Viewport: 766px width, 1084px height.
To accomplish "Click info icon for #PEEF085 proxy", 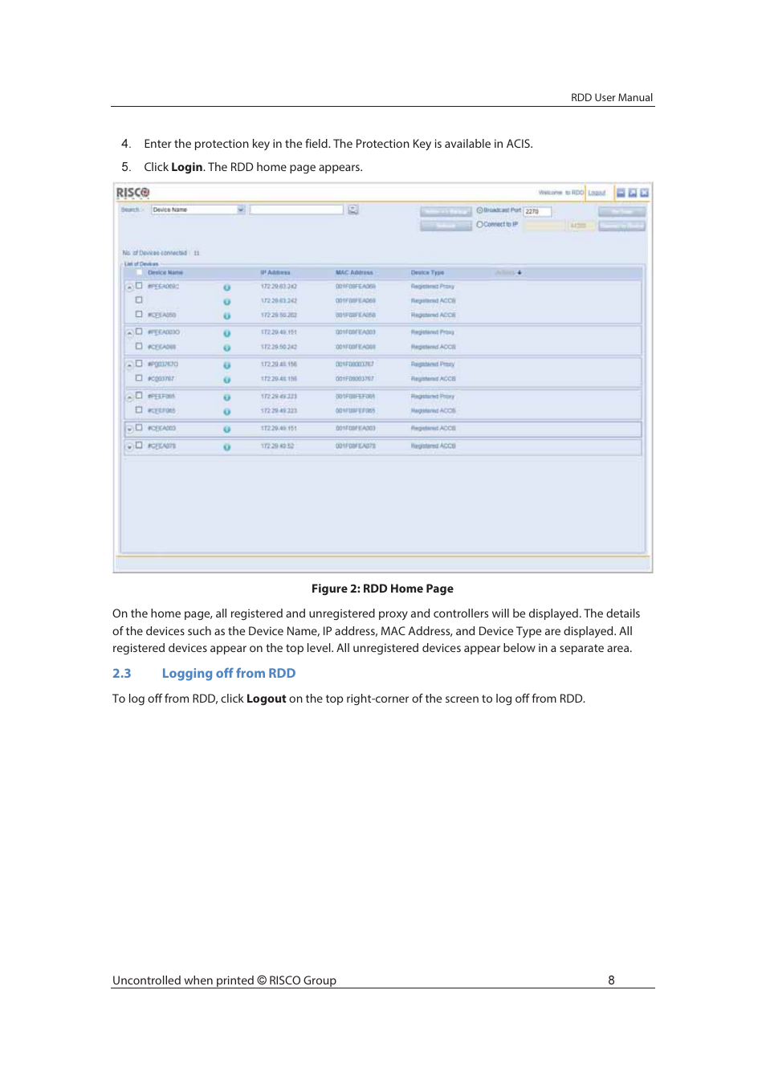I will click(x=227, y=397).
